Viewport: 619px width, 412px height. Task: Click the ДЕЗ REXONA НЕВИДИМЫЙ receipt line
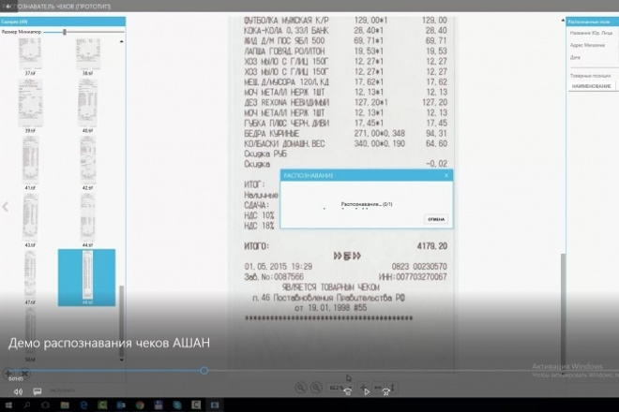point(345,102)
